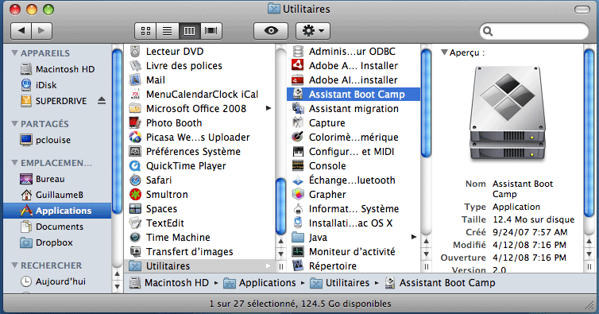Select Assistant migration
Viewport: 599px width, 314px height.
[x=354, y=109]
